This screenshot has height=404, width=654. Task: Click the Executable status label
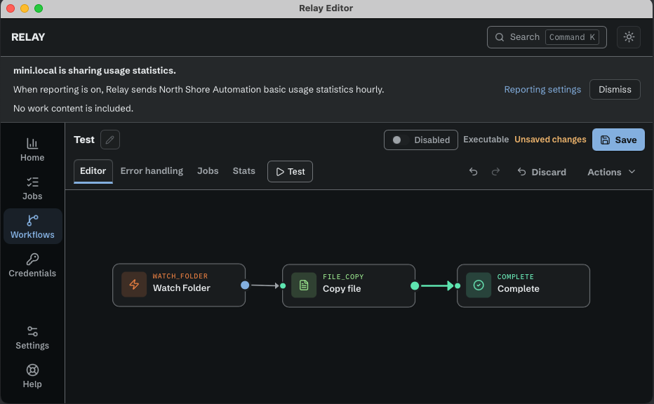[x=486, y=140]
